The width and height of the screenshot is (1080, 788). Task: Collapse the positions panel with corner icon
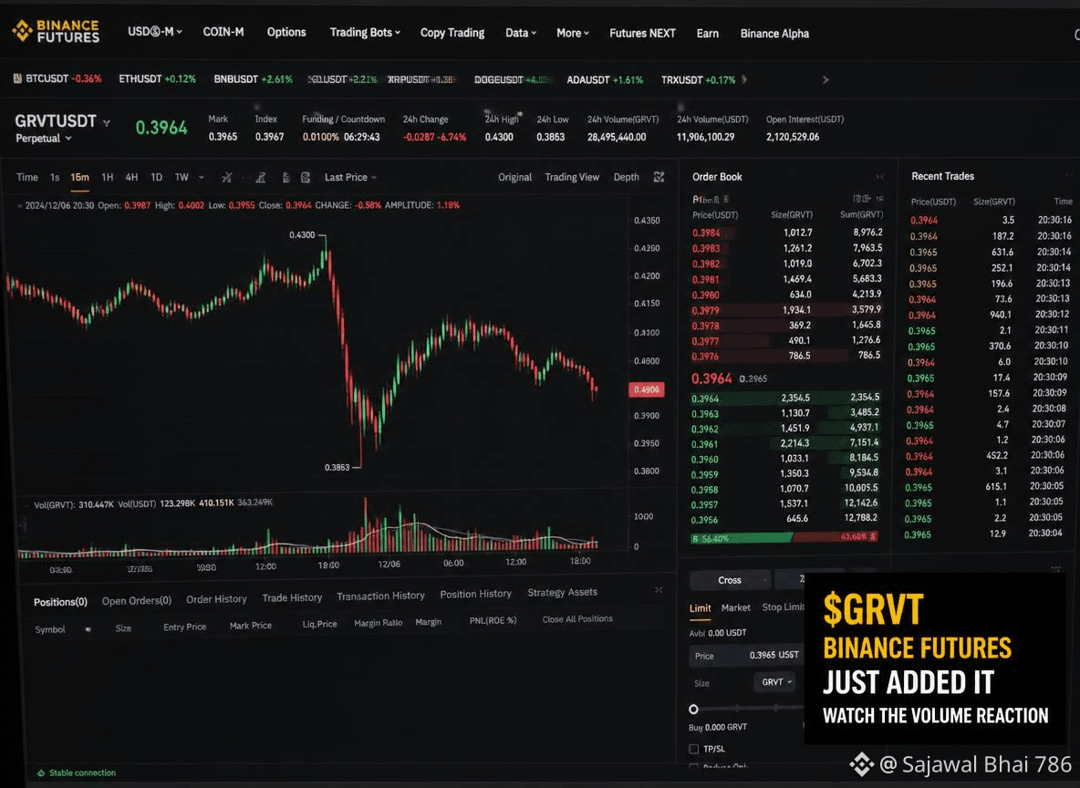(x=659, y=590)
